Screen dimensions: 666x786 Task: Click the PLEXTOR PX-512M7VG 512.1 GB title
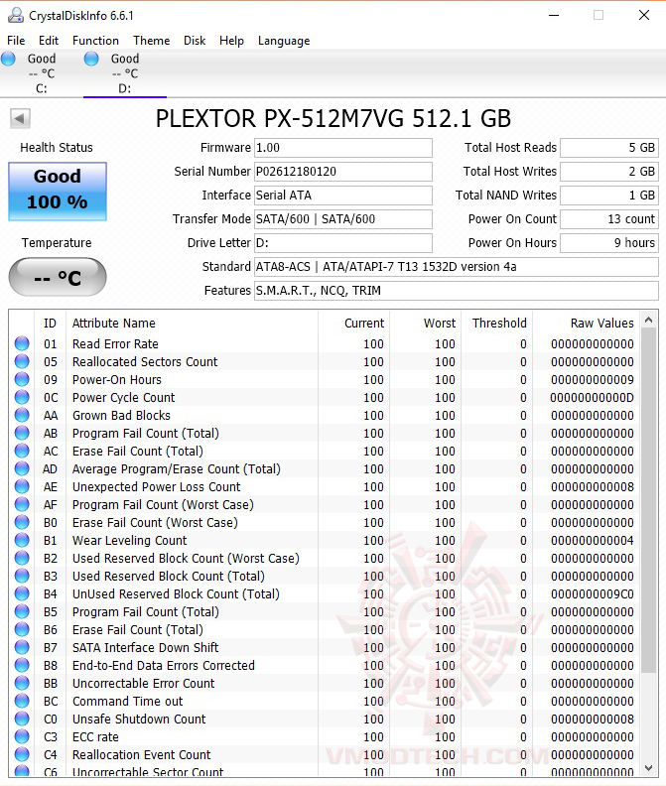(333, 119)
